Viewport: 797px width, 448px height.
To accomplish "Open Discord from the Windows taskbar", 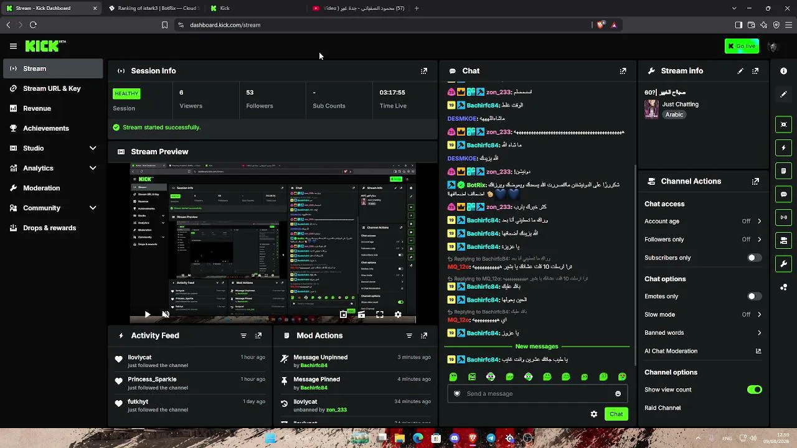I will point(455,438).
